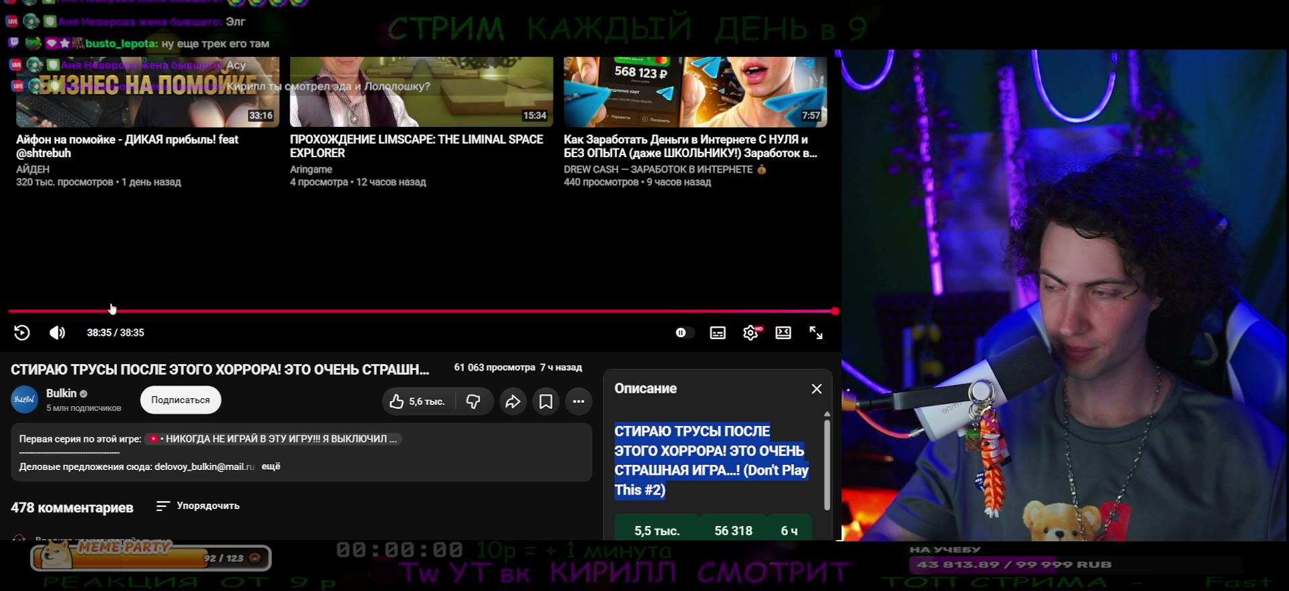The width and height of the screenshot is (1289, 591).
Task: Like the video with 5,6 тыс. likes
Action: (418, 402)
